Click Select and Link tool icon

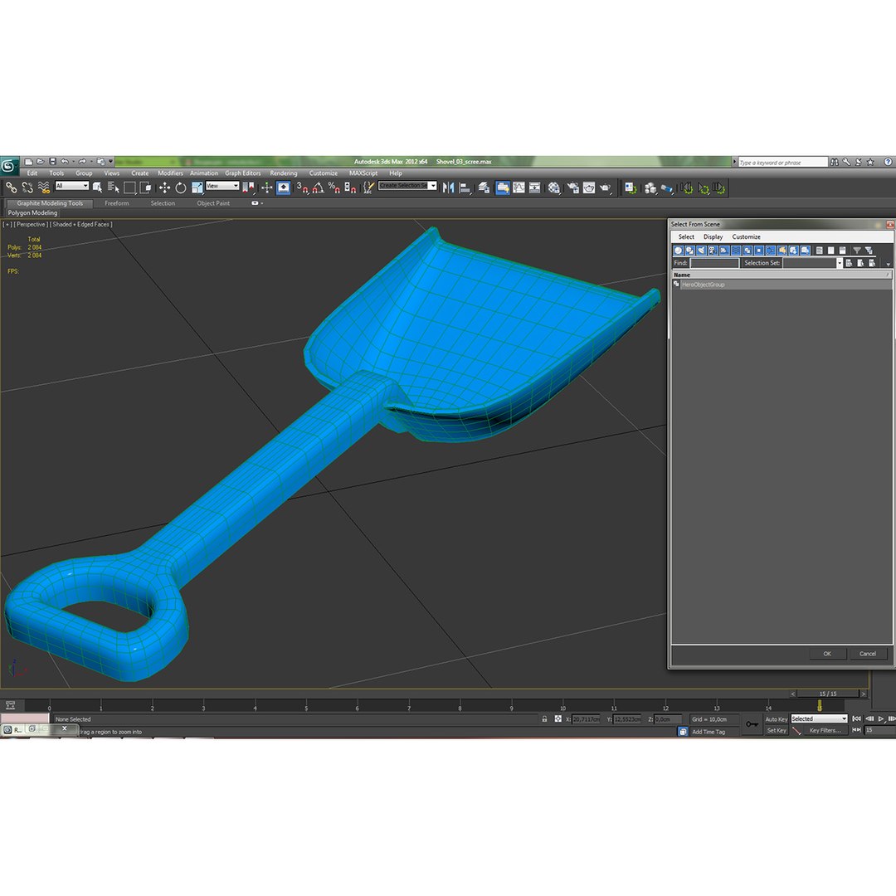tap(12, 187)
